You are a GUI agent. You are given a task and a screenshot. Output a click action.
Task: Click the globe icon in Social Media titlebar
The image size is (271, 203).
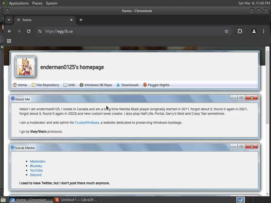pos(13,147)
